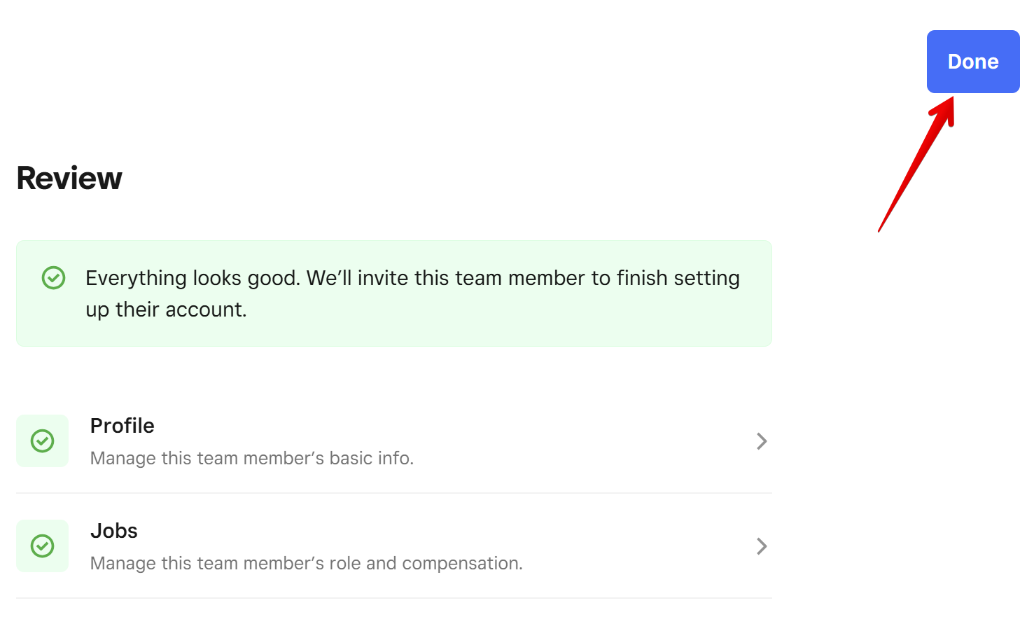Click the divider line beneath the Profile row
The image size is (1034, 617).
click(x=394, y=493)
